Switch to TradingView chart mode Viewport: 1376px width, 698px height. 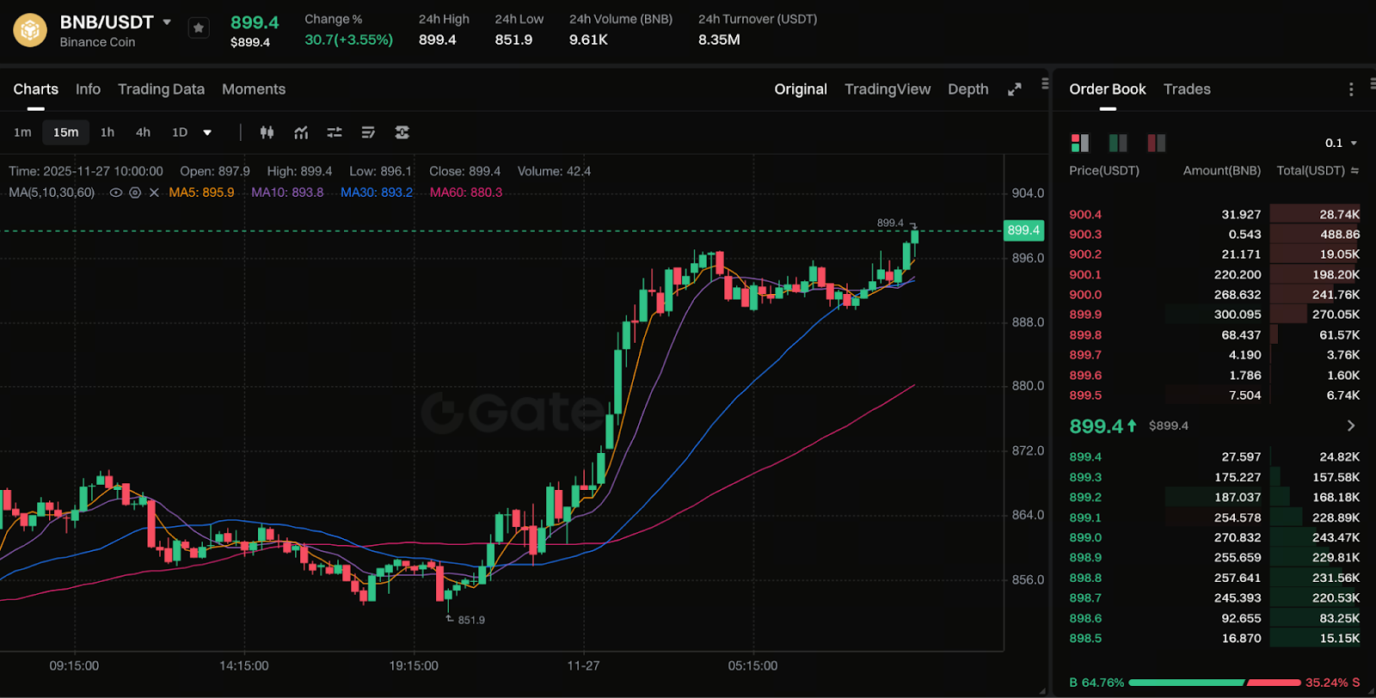tap(888, 89)
